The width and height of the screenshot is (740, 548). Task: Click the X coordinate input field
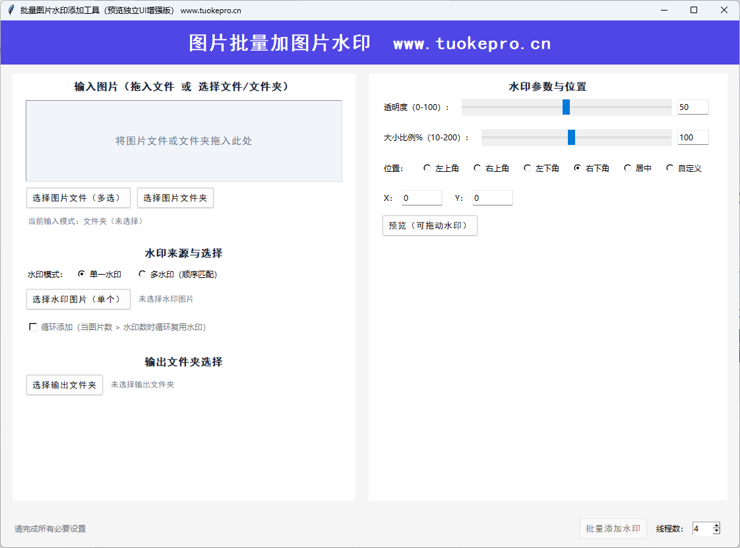point(422,198)
